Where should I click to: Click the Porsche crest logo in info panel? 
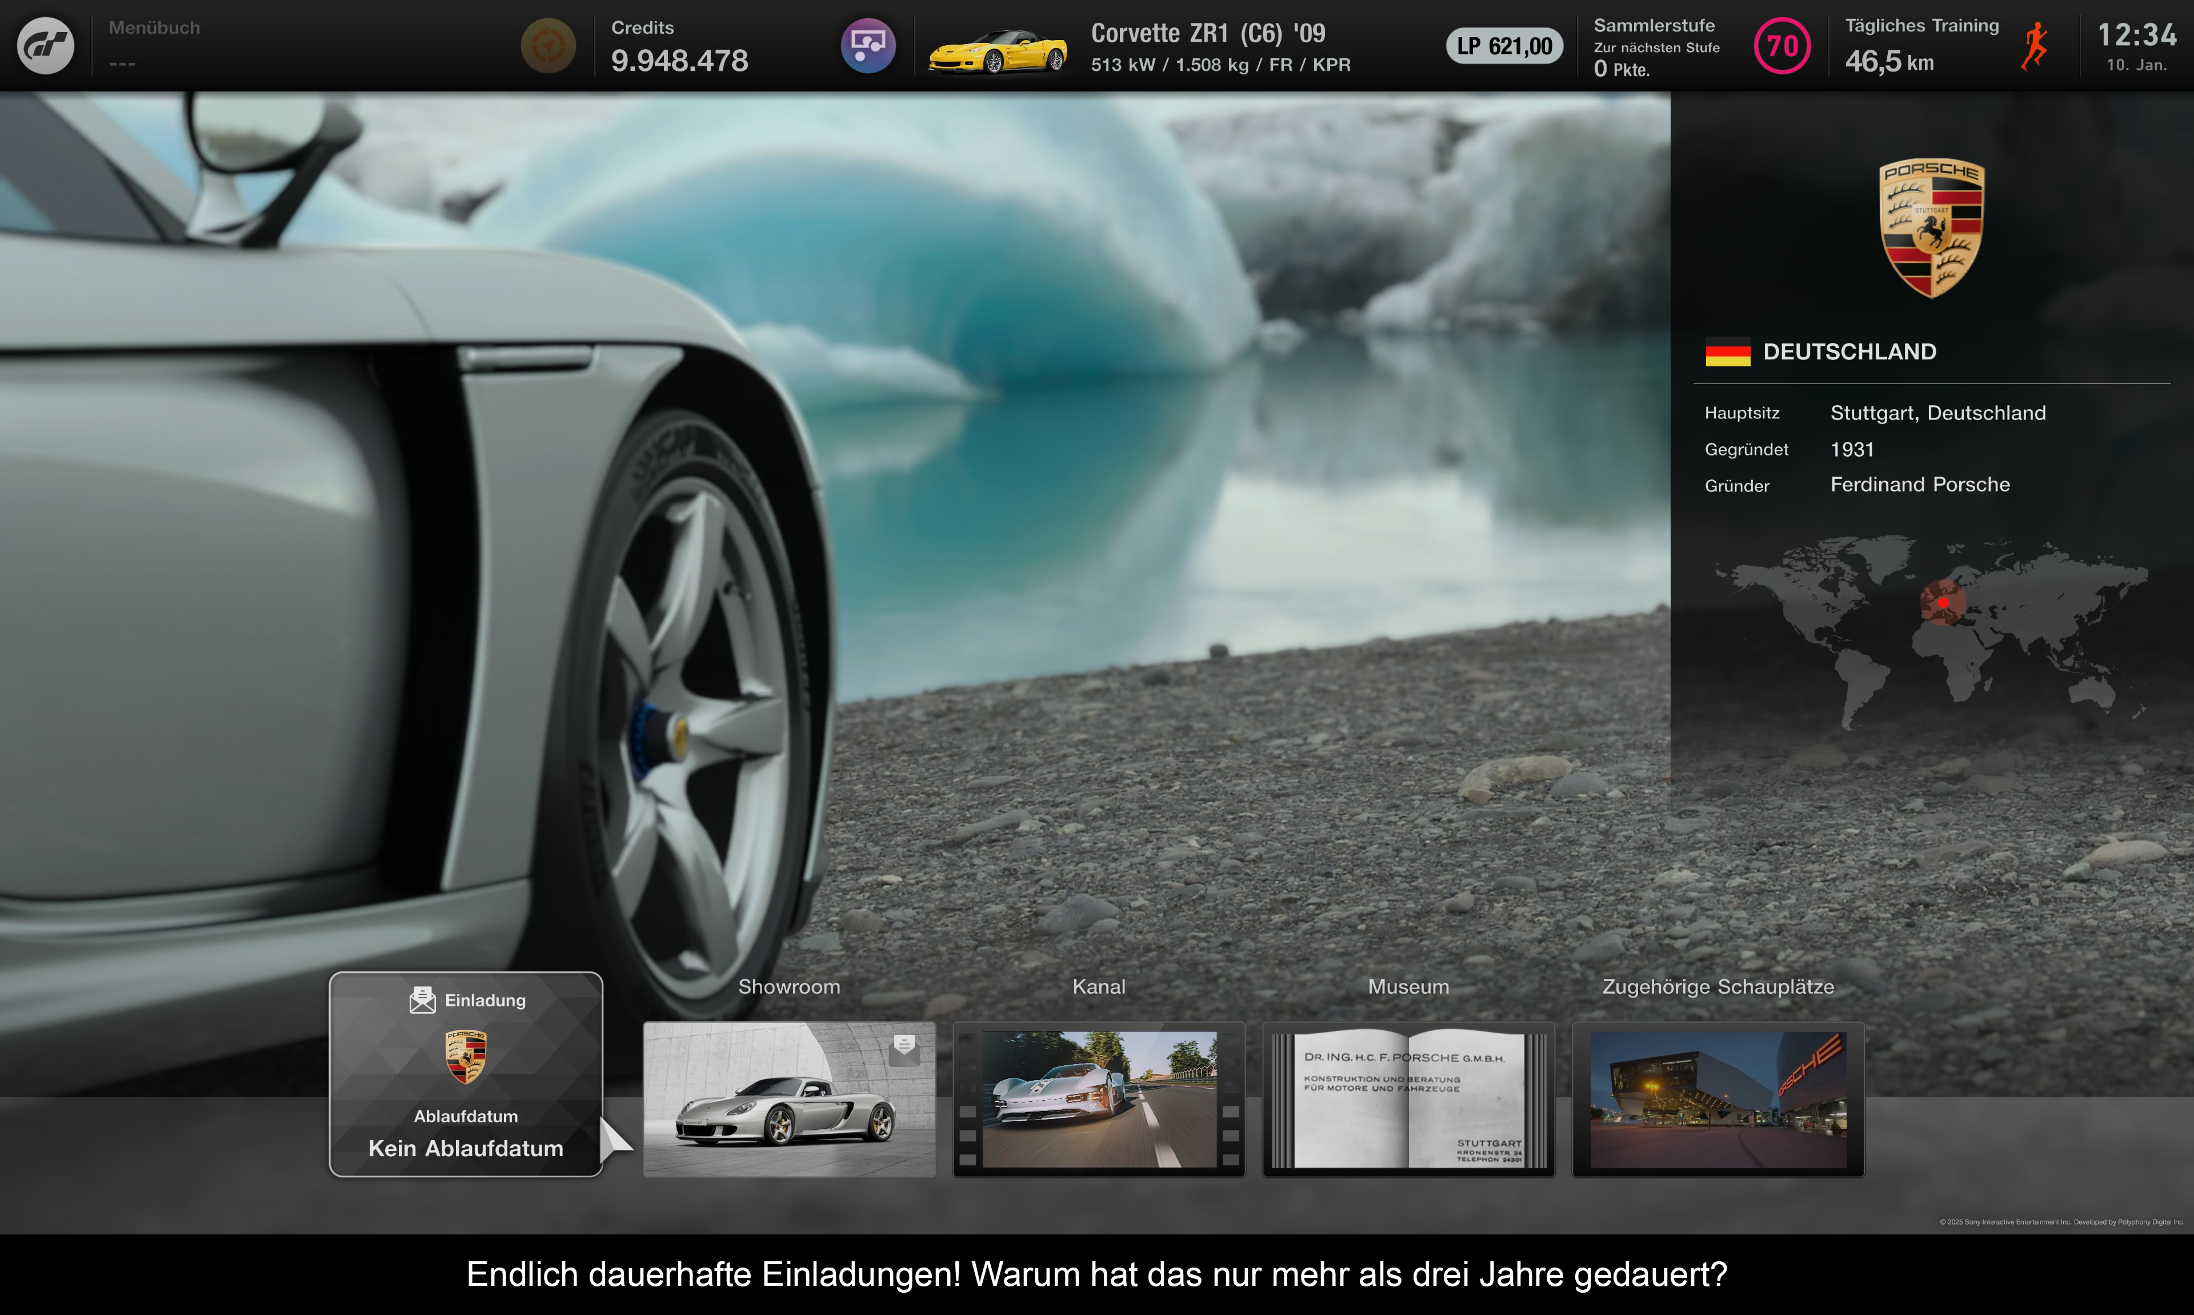1931,227
